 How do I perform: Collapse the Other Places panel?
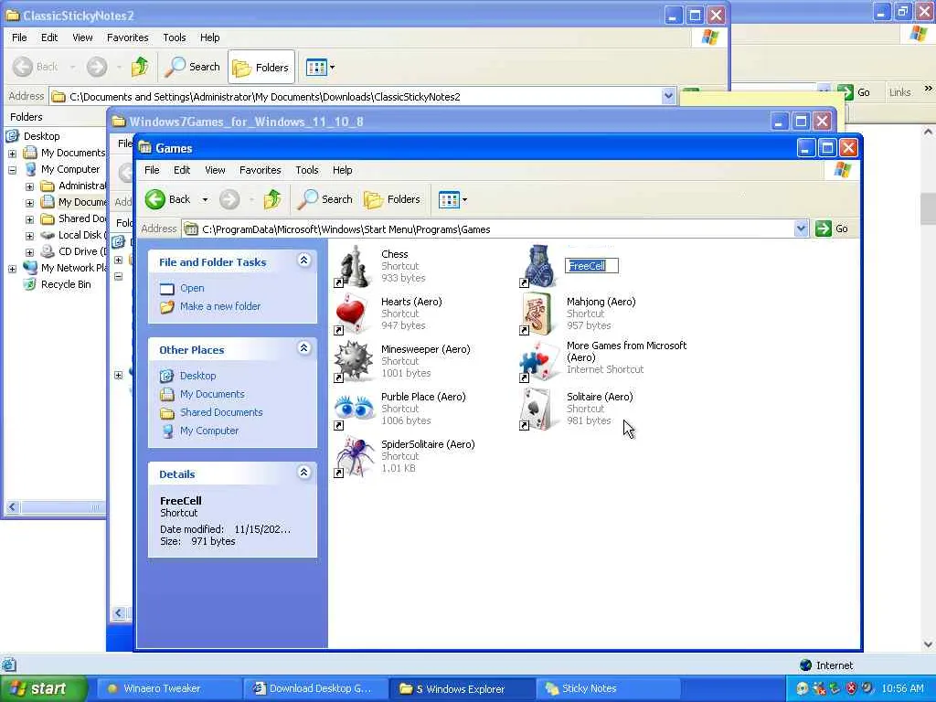(x=303, y=348)
